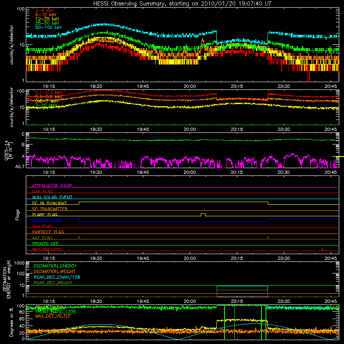Click the 0.8-7 MeV legend label

47,101
